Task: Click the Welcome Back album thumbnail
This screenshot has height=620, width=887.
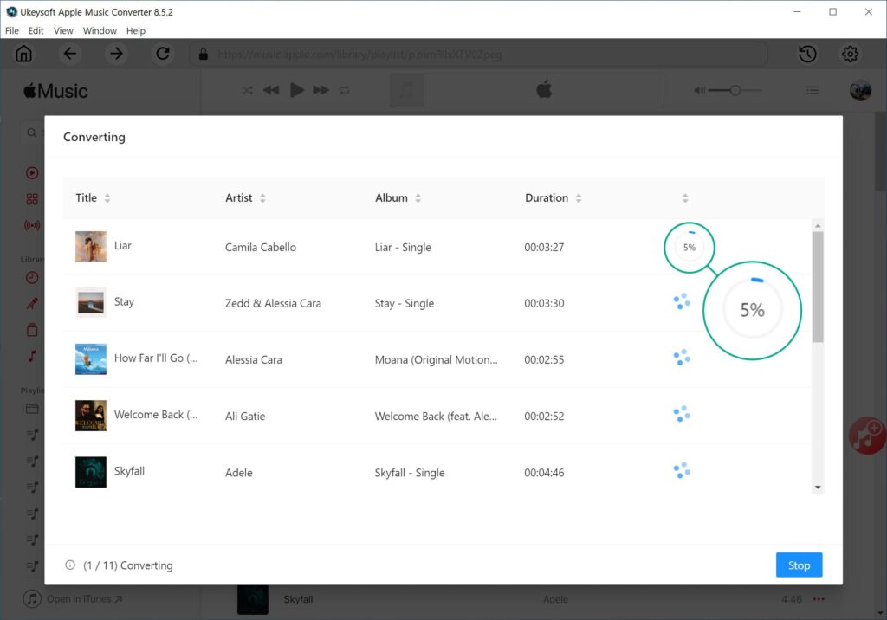Action: click(90, 416)
